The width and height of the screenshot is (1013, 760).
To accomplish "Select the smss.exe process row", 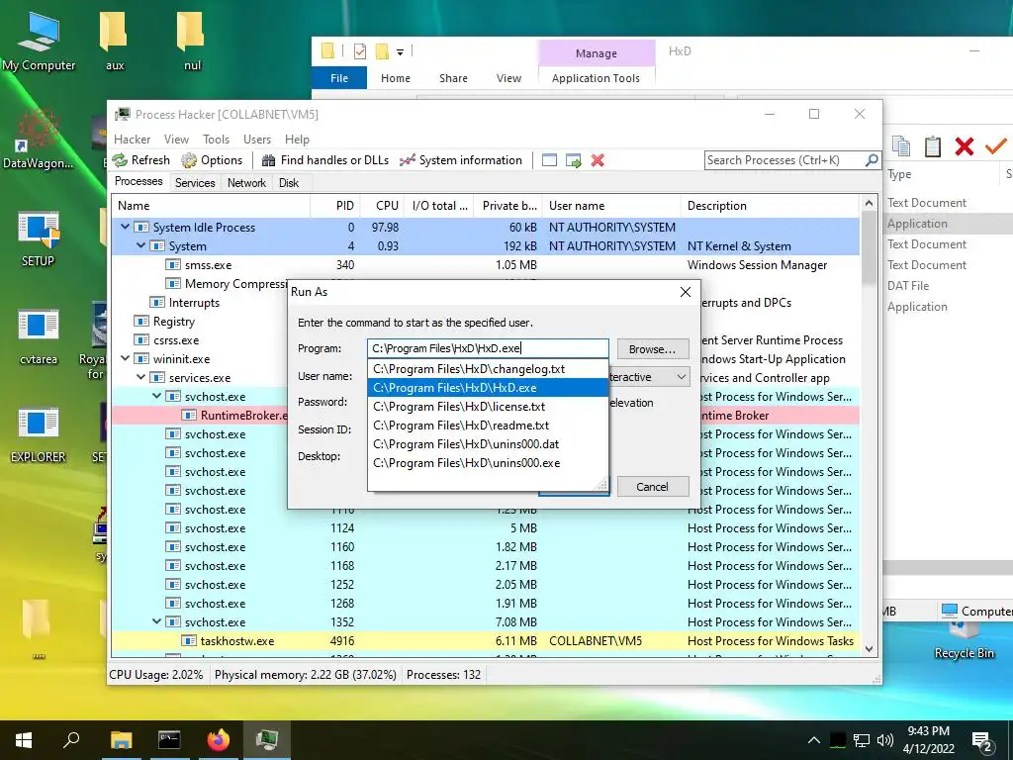I will (485, 264).
